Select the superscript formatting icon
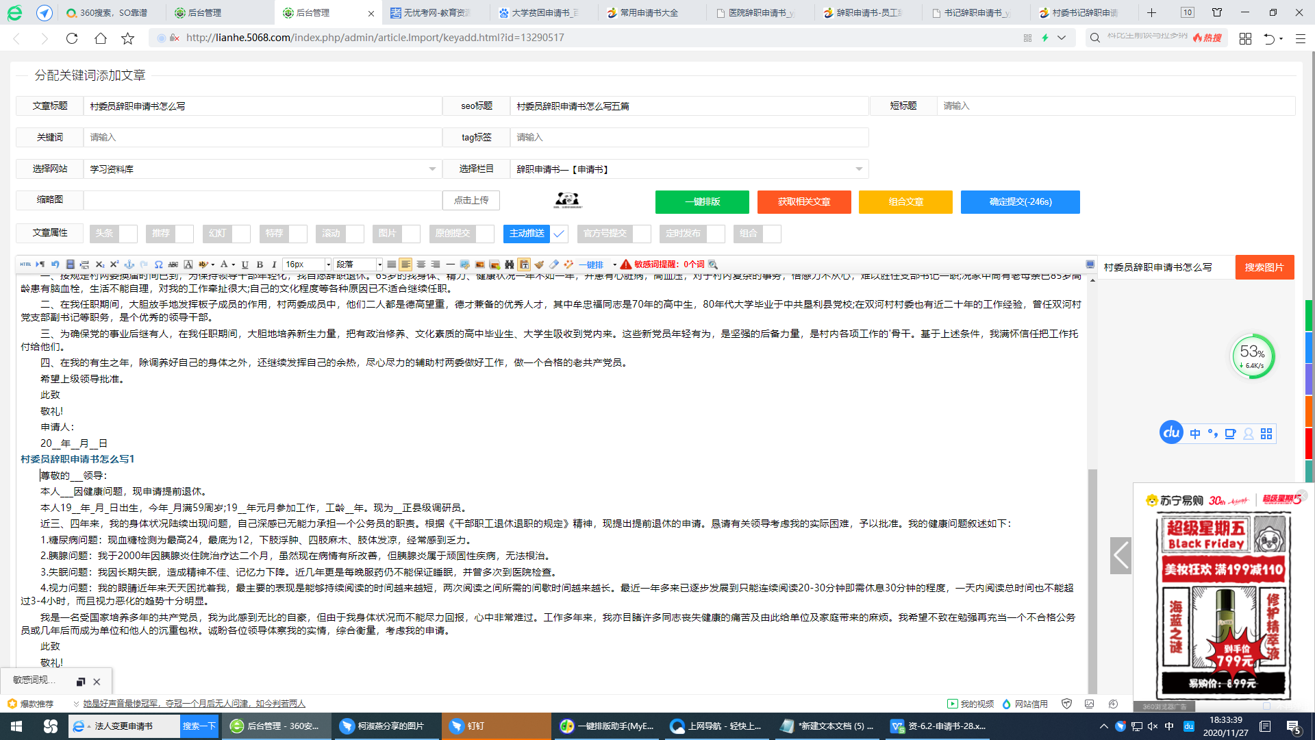Screen dimensions: 1315x740 point(114,264)
